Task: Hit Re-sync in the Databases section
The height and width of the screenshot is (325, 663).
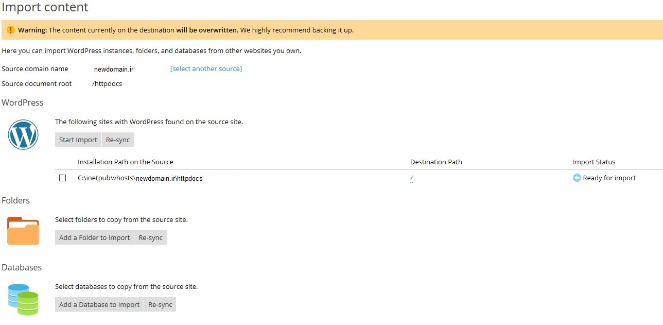Action: [x=160, y=305]
